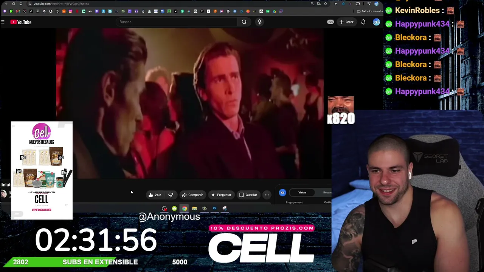Open the browser extensions puzzle menu
484x272 pixels.
click(x=358, y=4)
